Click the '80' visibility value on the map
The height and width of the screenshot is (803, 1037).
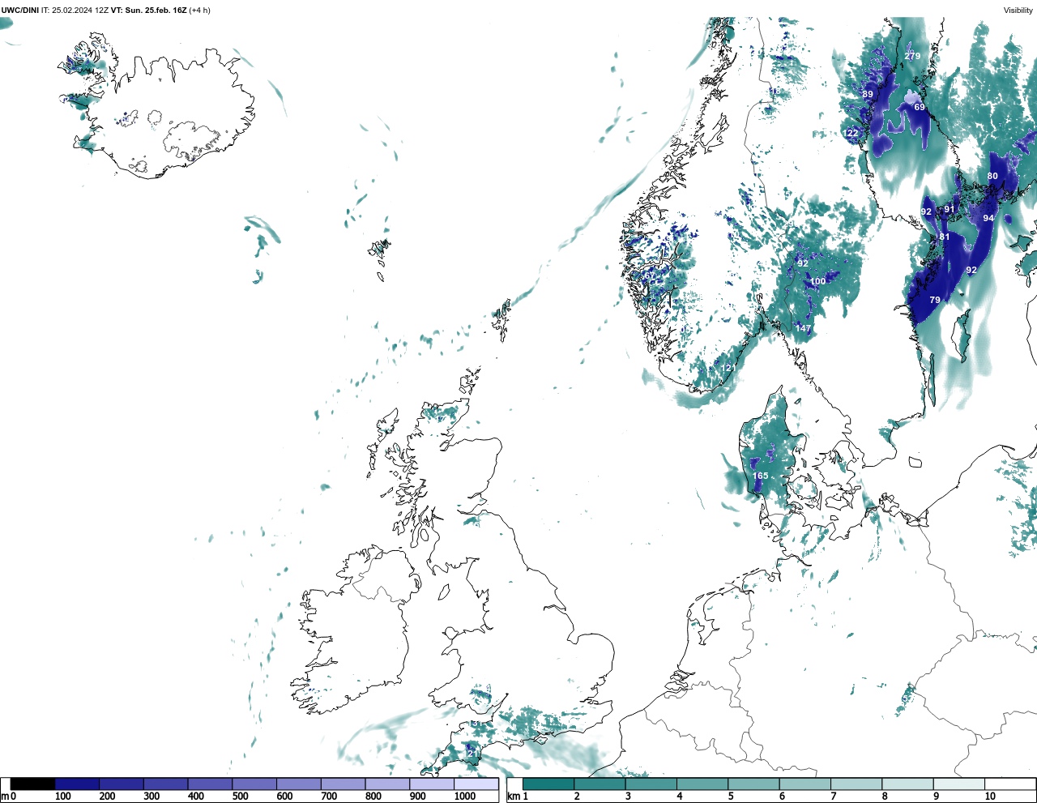pos(992,176)
